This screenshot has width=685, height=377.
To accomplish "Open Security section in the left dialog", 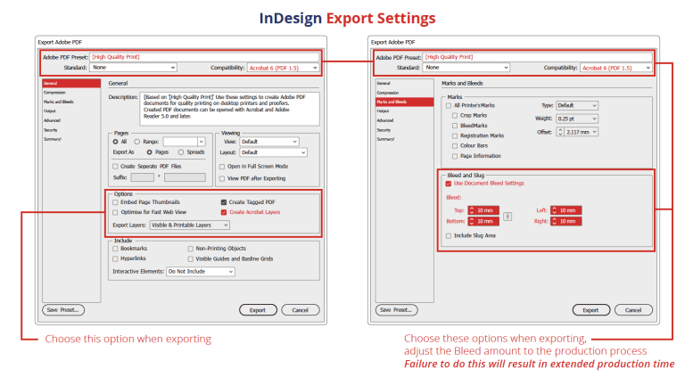I will pyautogui.click(x=50, y=130).
